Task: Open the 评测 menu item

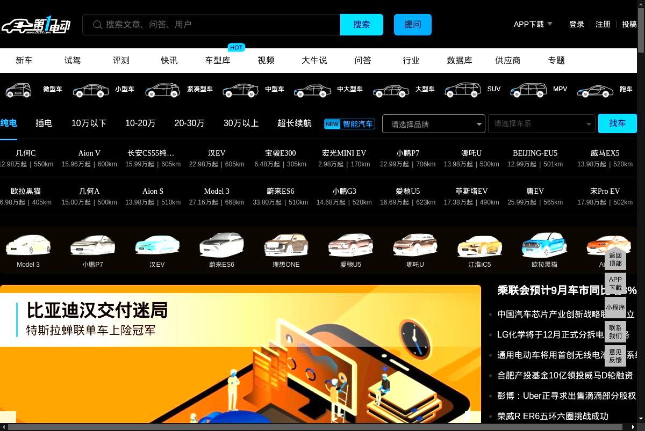Action: [x=121, y=61]
